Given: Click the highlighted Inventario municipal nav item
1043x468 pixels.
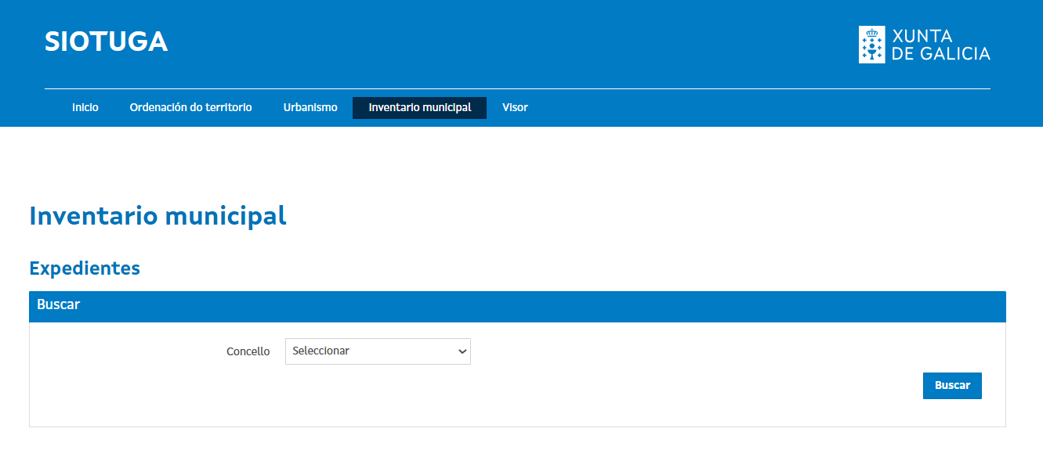Looking at the screenshot, I should pos(419,107).
